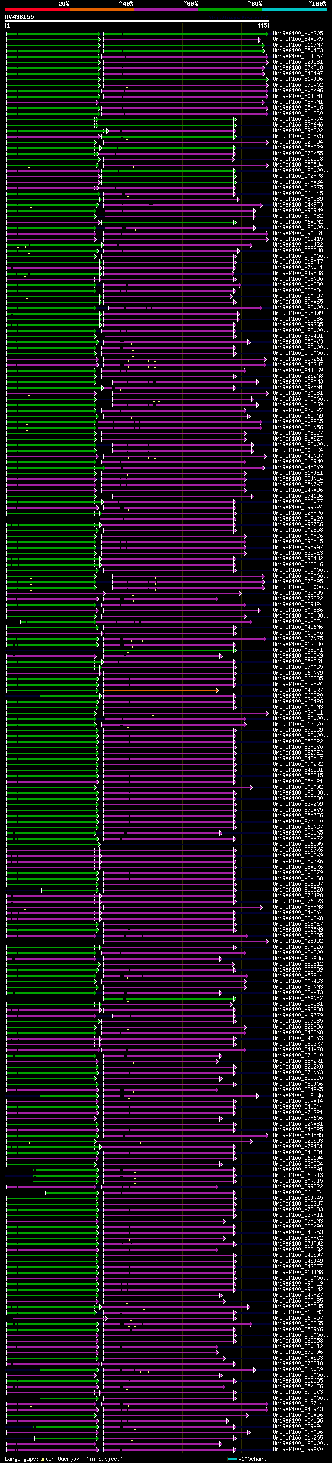Select row label UniRef100_B7GI22
This screenshot has width=332, height=1463.
298,598
